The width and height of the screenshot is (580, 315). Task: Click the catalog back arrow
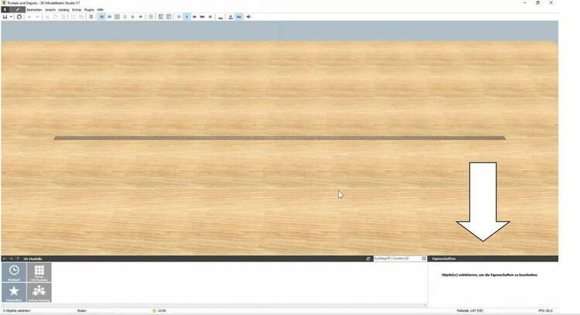[5, 259]
